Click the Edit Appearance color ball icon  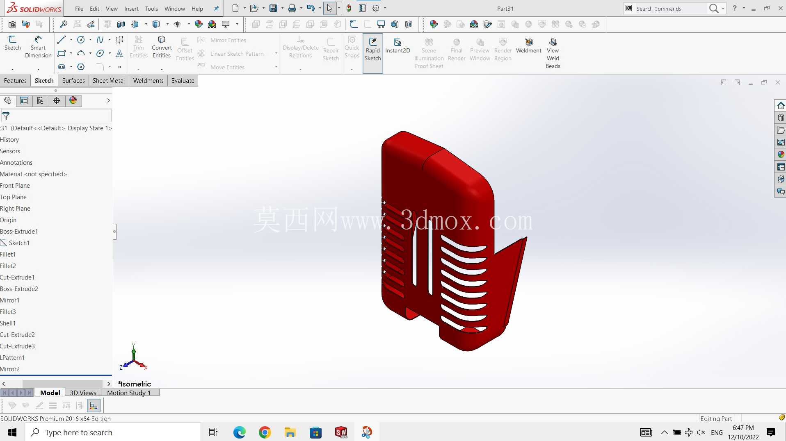pos(199,24)
